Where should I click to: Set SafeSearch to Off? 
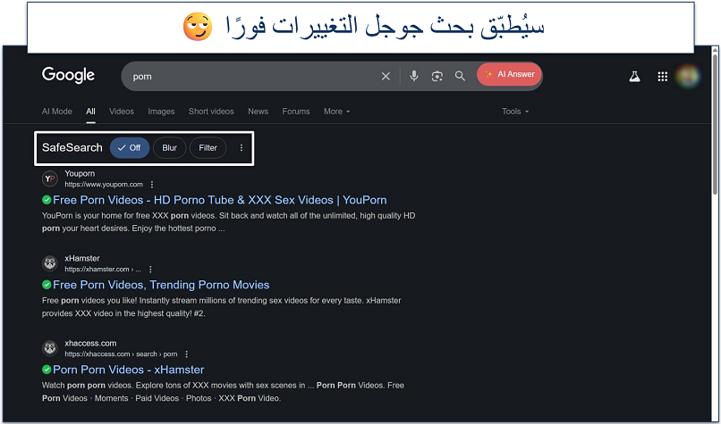[130, 147]
